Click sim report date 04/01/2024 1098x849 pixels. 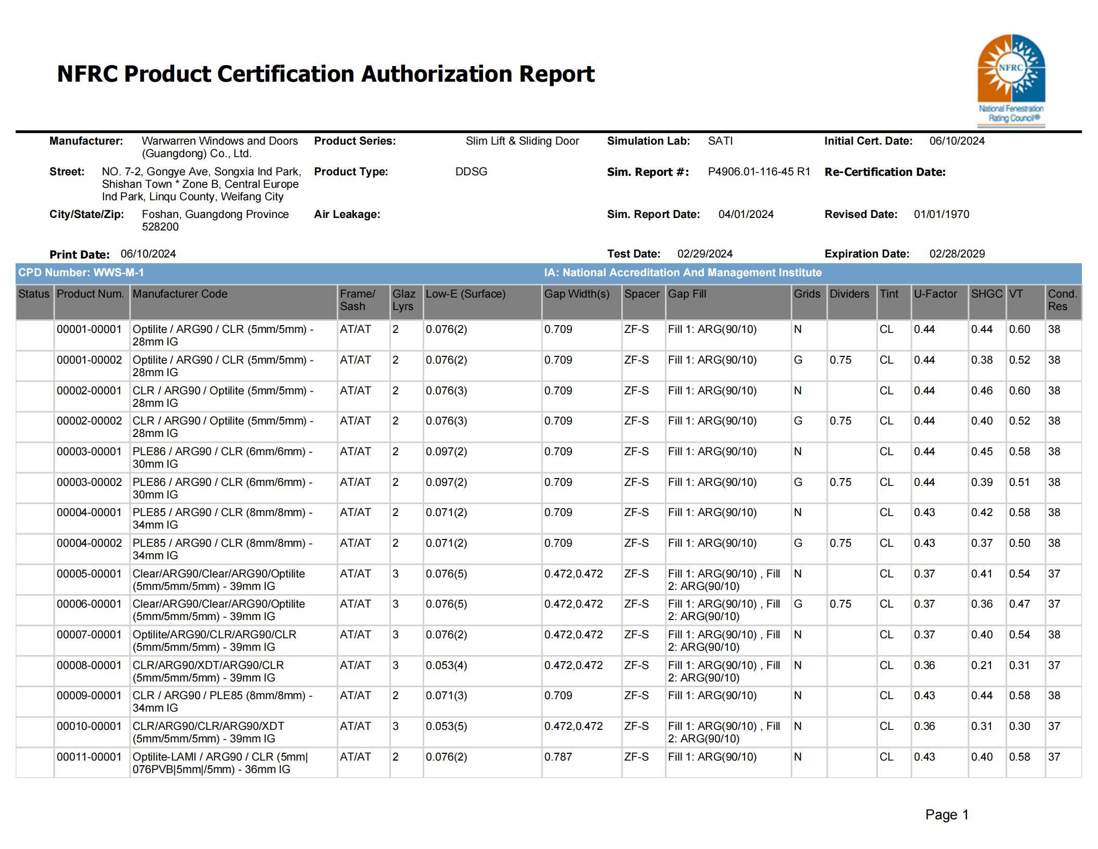pos(746,214)
